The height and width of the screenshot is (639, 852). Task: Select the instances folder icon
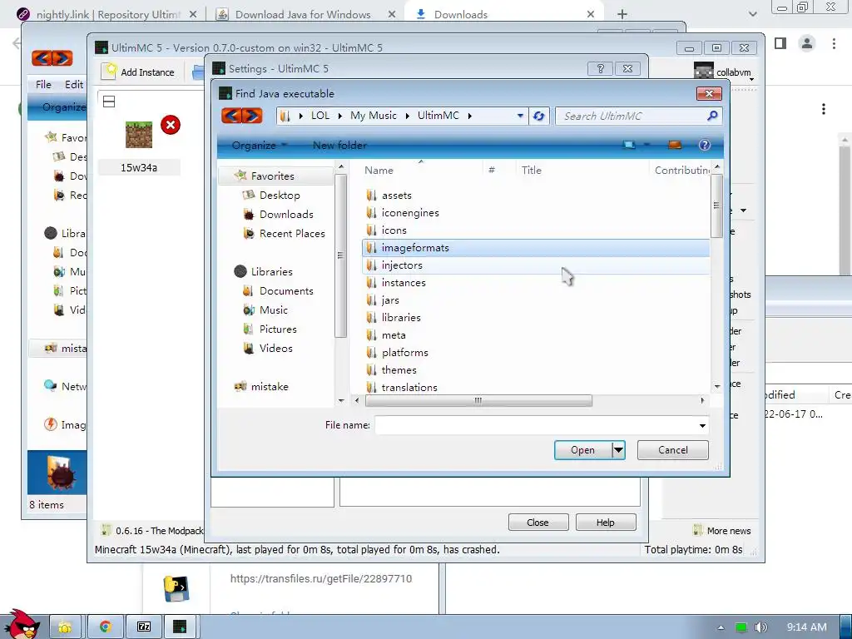pyautogui.click(x=371, y=283)
